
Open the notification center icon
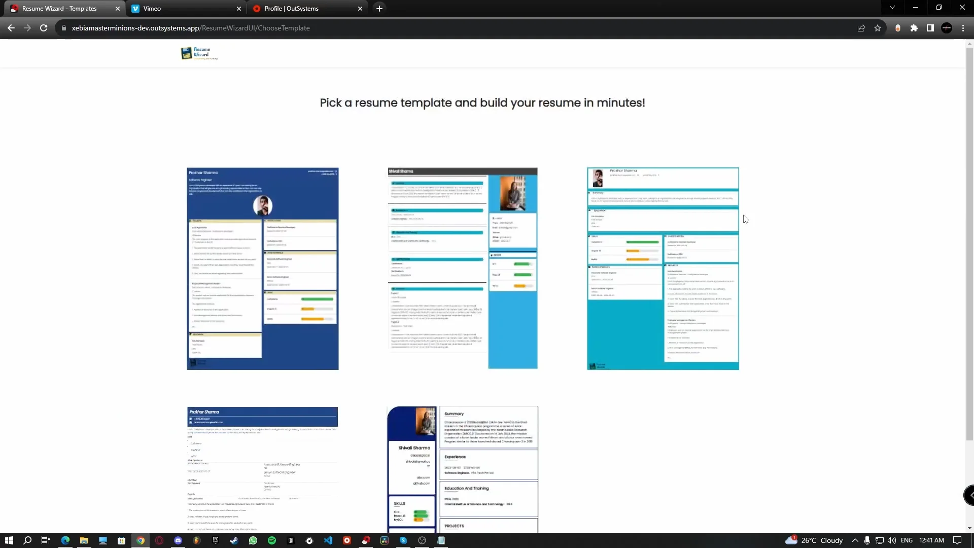957,540
